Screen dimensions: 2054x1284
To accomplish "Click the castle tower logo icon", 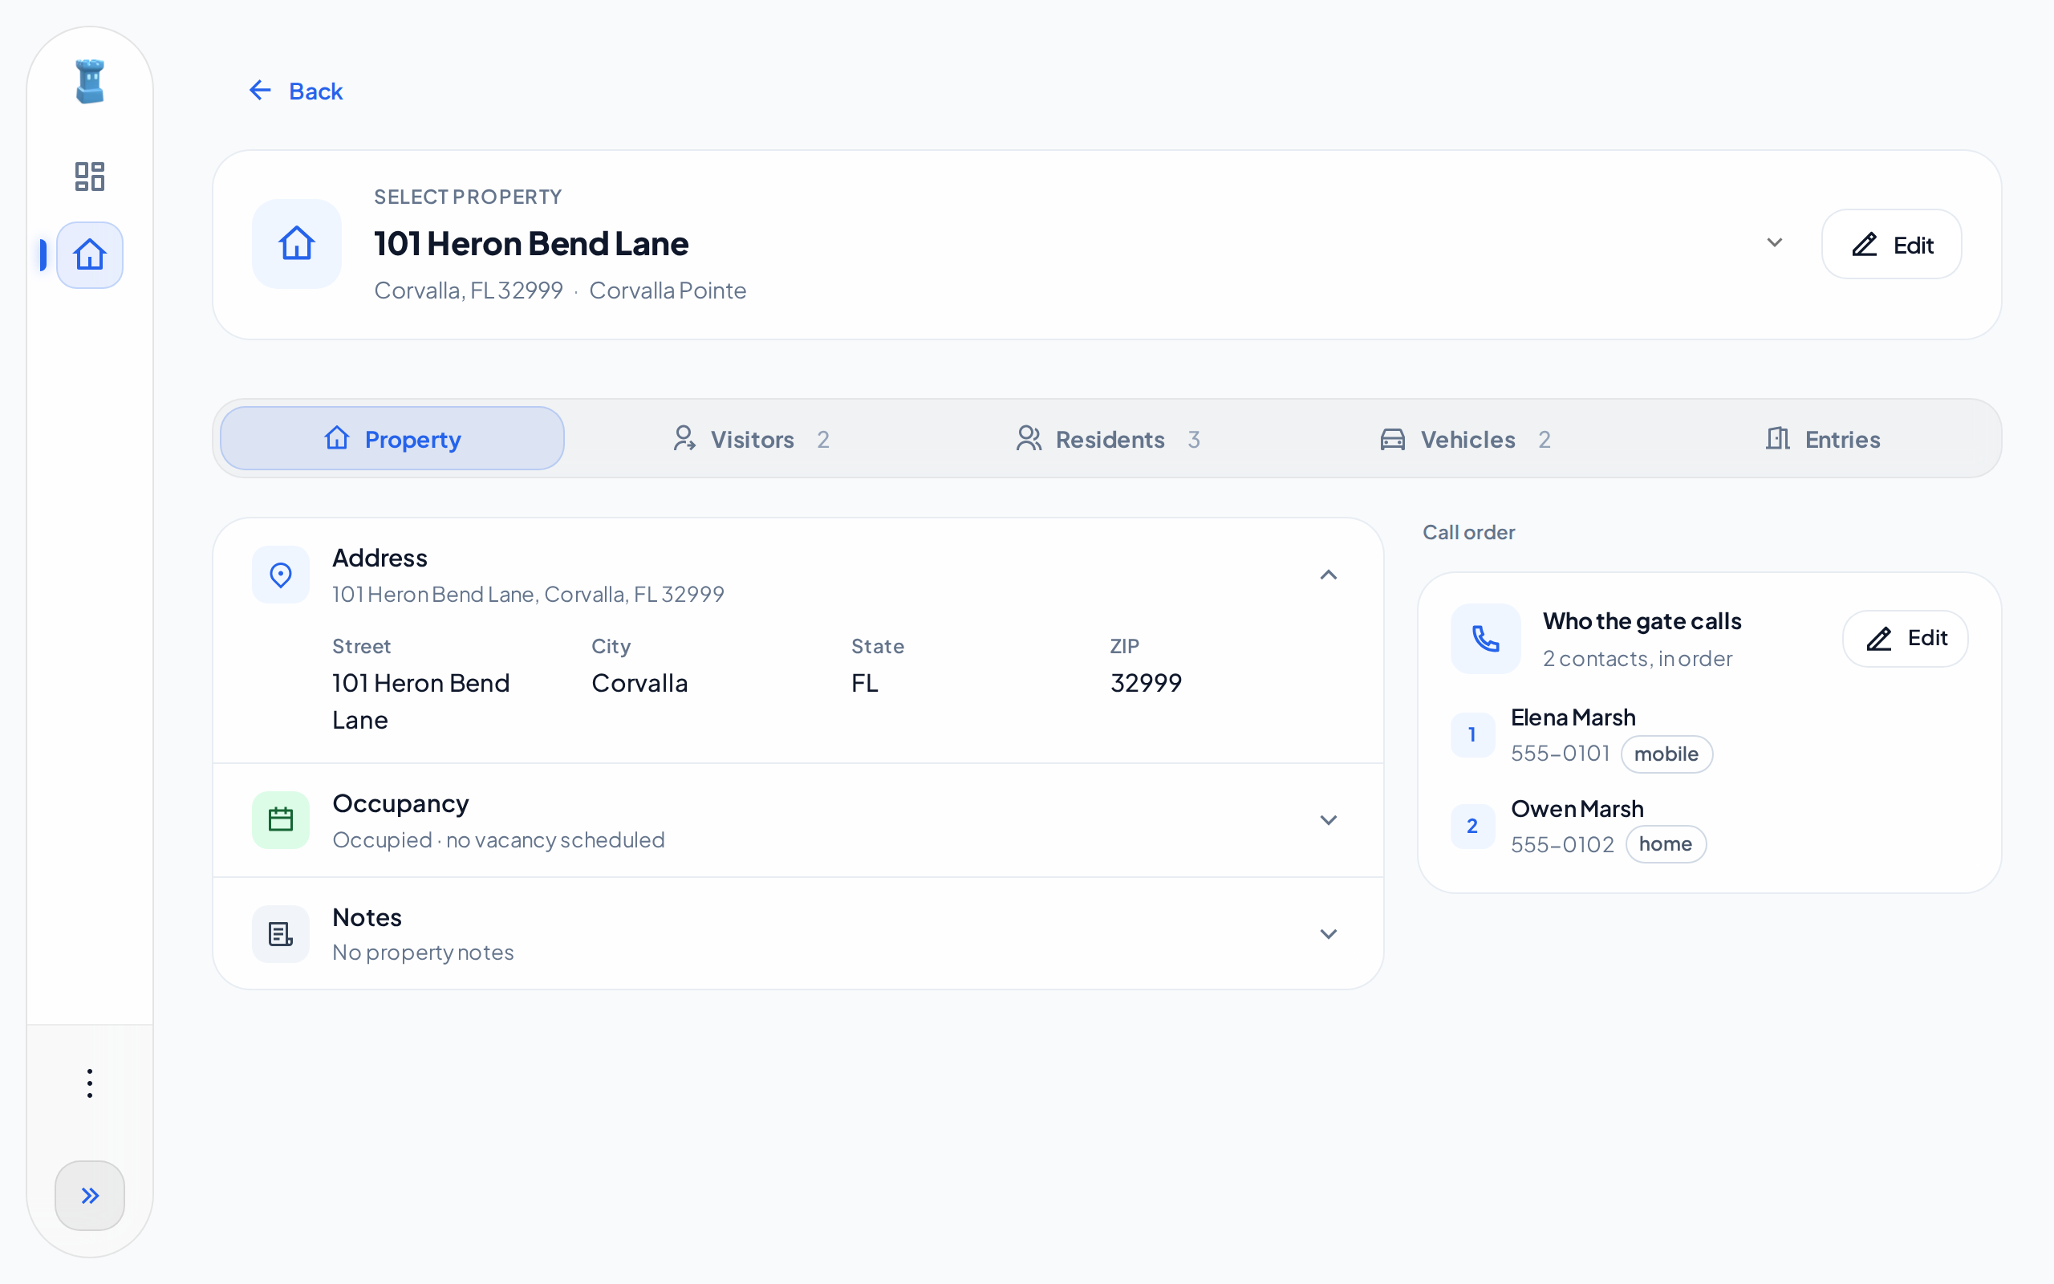I will coord(90,82).
